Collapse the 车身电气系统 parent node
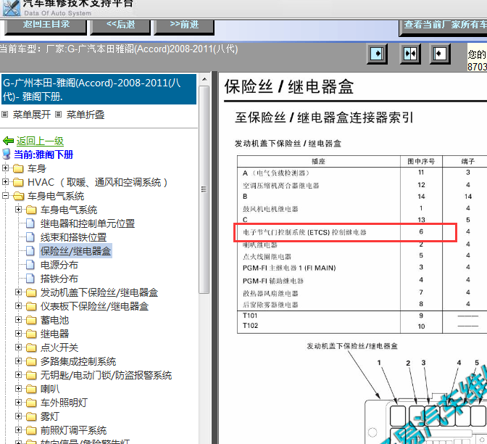The image size is (487, 444). pyautogui.click(x=5, y=196)
